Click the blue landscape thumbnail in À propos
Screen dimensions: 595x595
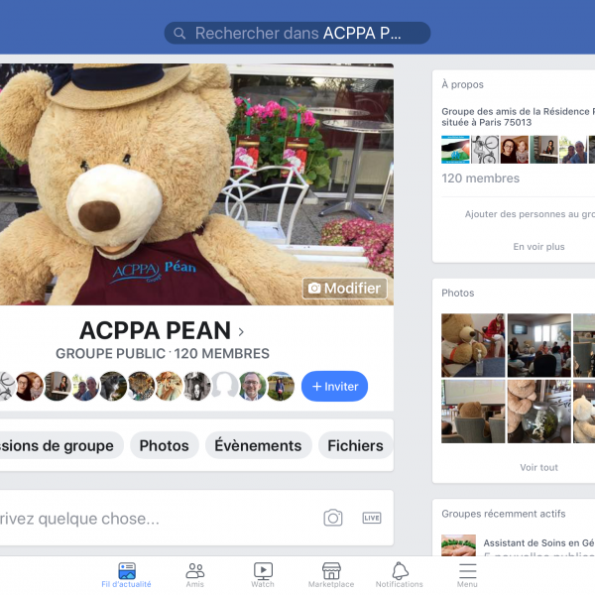[455, 150]
